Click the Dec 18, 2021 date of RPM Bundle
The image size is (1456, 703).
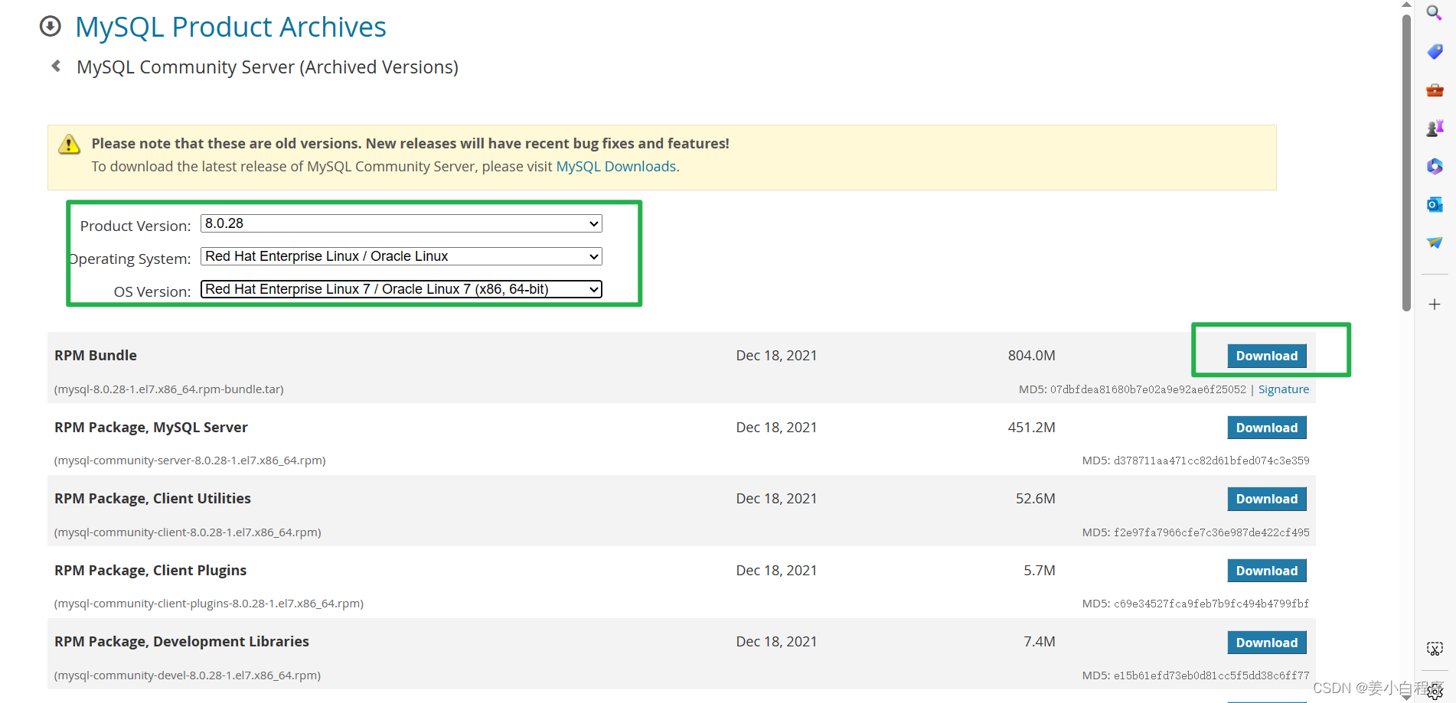coord(776,356)
